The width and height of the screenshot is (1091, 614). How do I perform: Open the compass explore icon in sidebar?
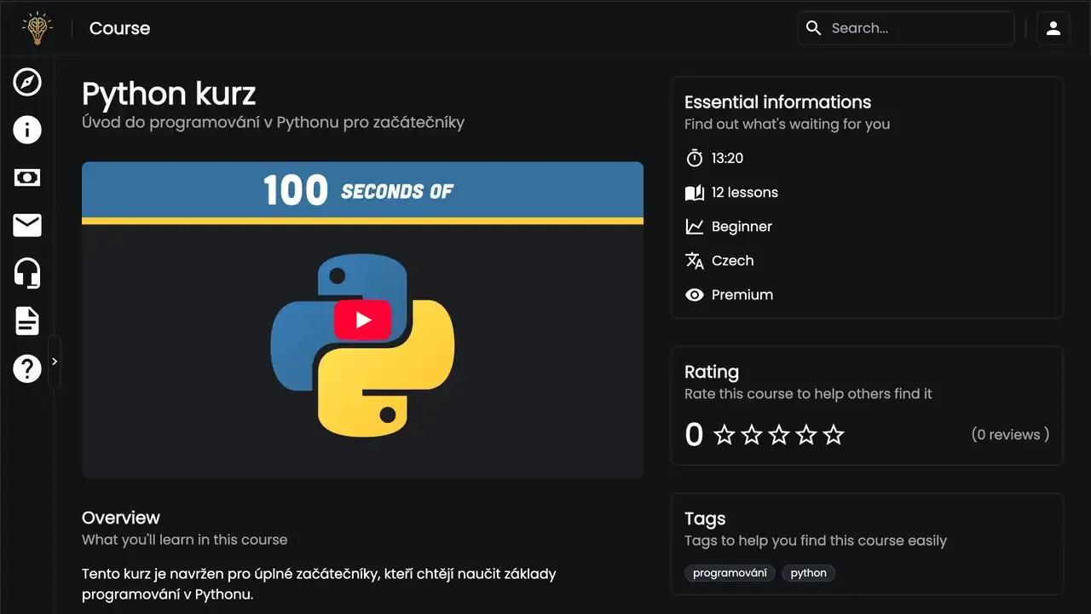pyautogui.click(x=27, y=82)
